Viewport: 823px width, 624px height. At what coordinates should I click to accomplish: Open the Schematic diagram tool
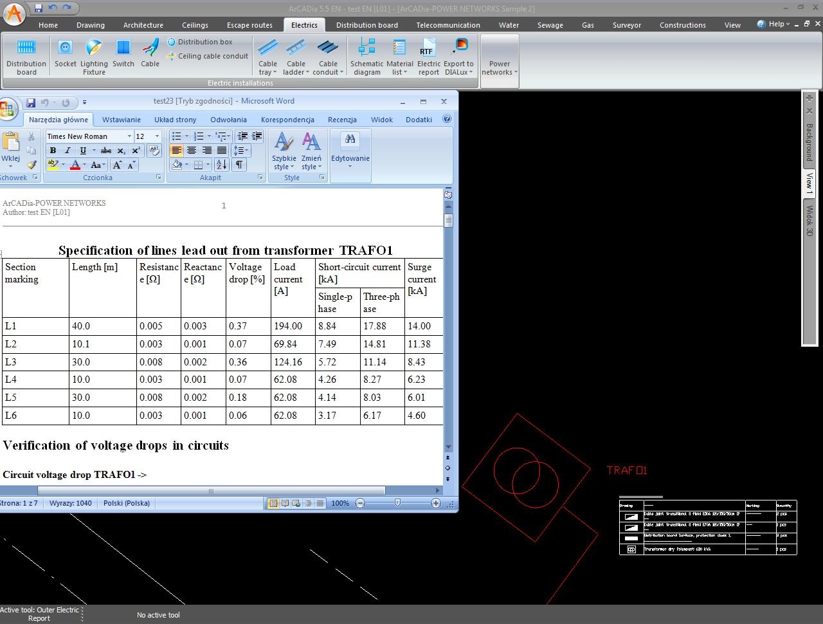pos(366,49)
